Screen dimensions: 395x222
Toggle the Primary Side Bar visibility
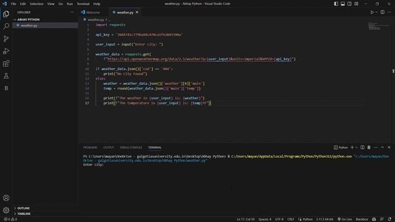(336, 4)
